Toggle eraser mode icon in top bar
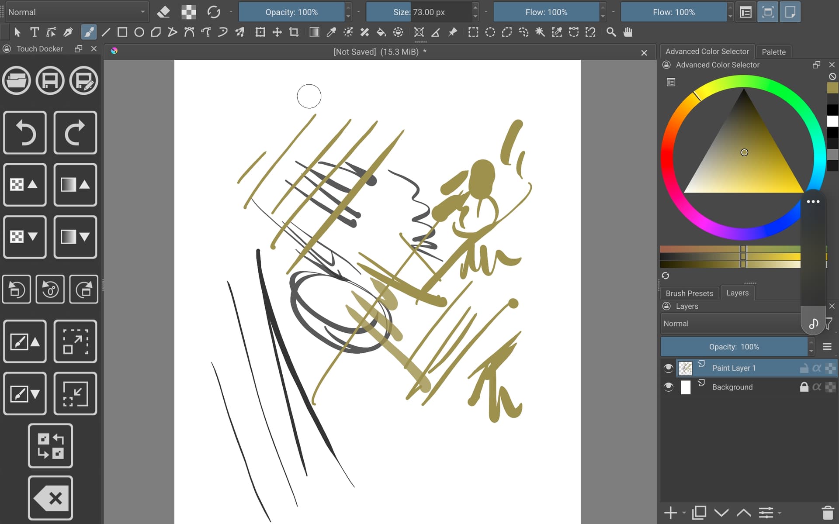839x524 pixels. tap(163, 12)
